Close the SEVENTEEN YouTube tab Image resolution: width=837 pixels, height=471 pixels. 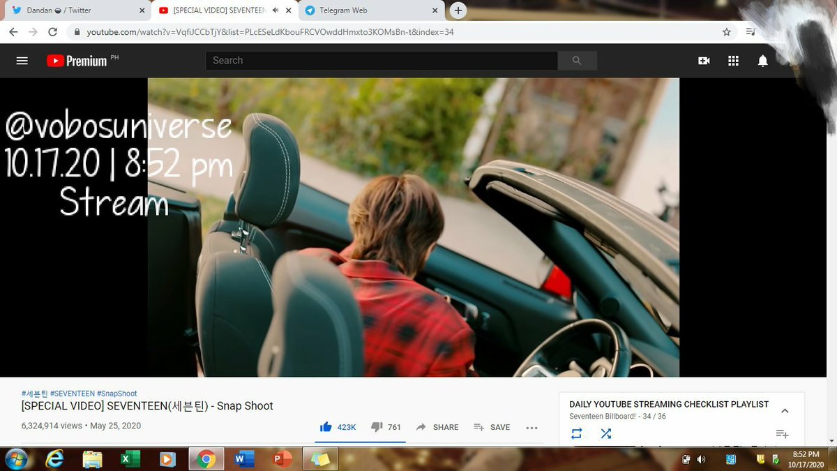[289, 10]
